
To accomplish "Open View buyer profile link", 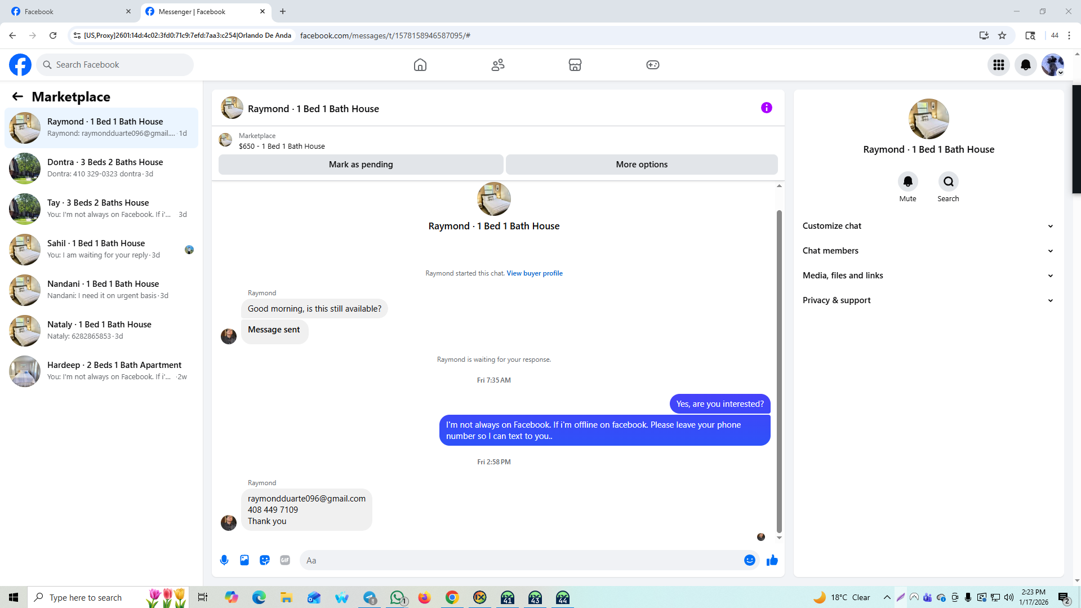I will tap(534, 273).
